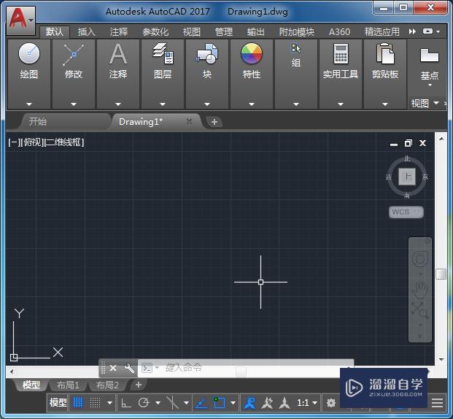This screenshot has width=453, height=419.
Task: Click the workspace switching gear icon
Action: coord(331,403)
